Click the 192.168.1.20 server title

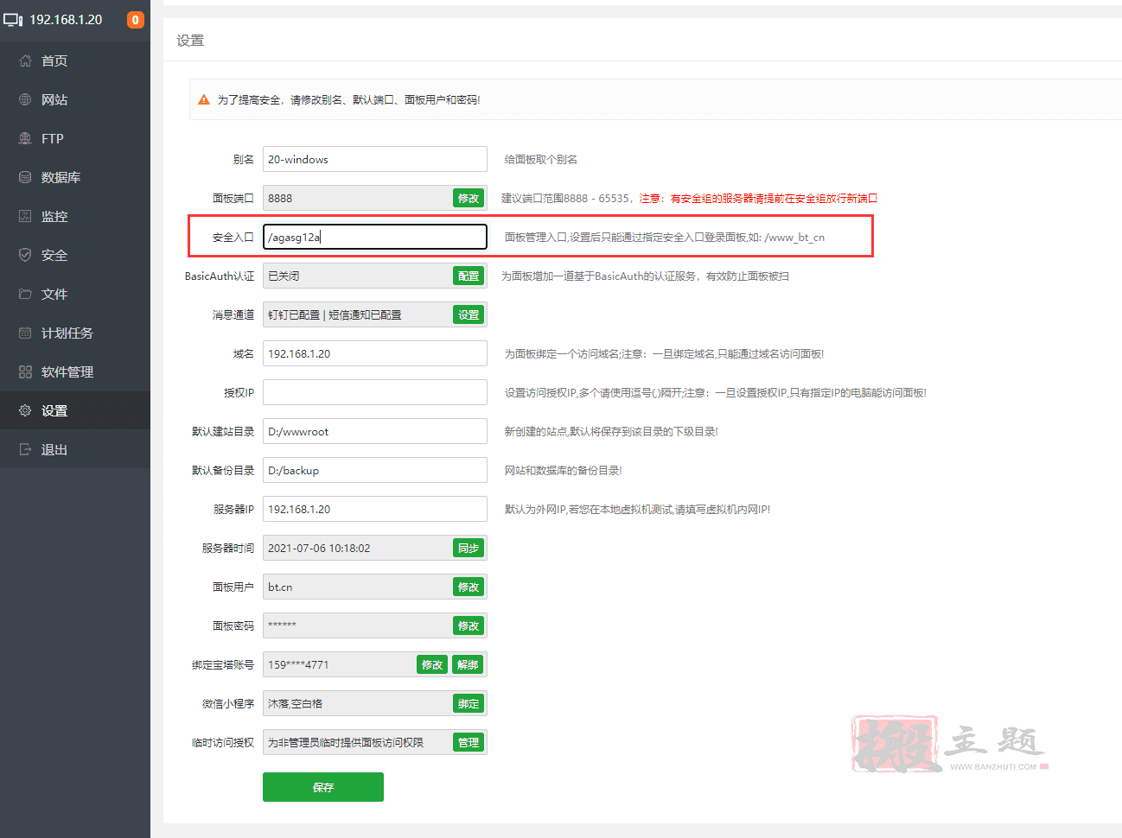(66, 20)
